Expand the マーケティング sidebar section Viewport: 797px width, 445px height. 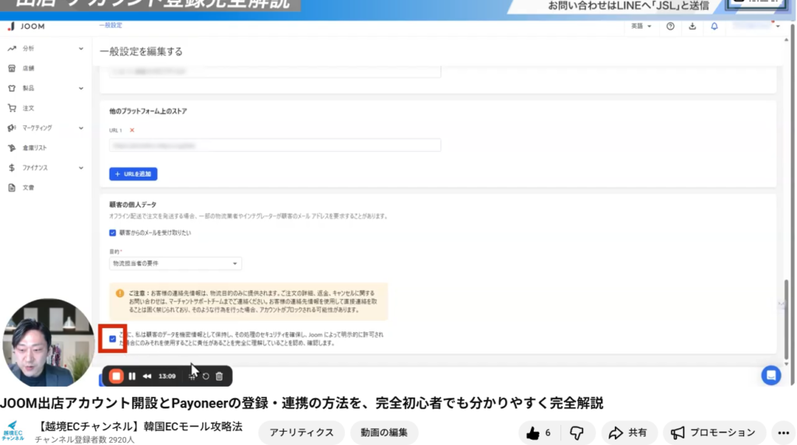point(81,128)
